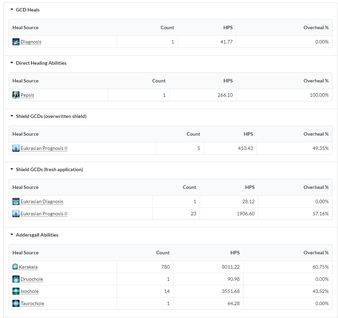Open the Pepsis ability link
338x318 pixels.
(27, 95)
